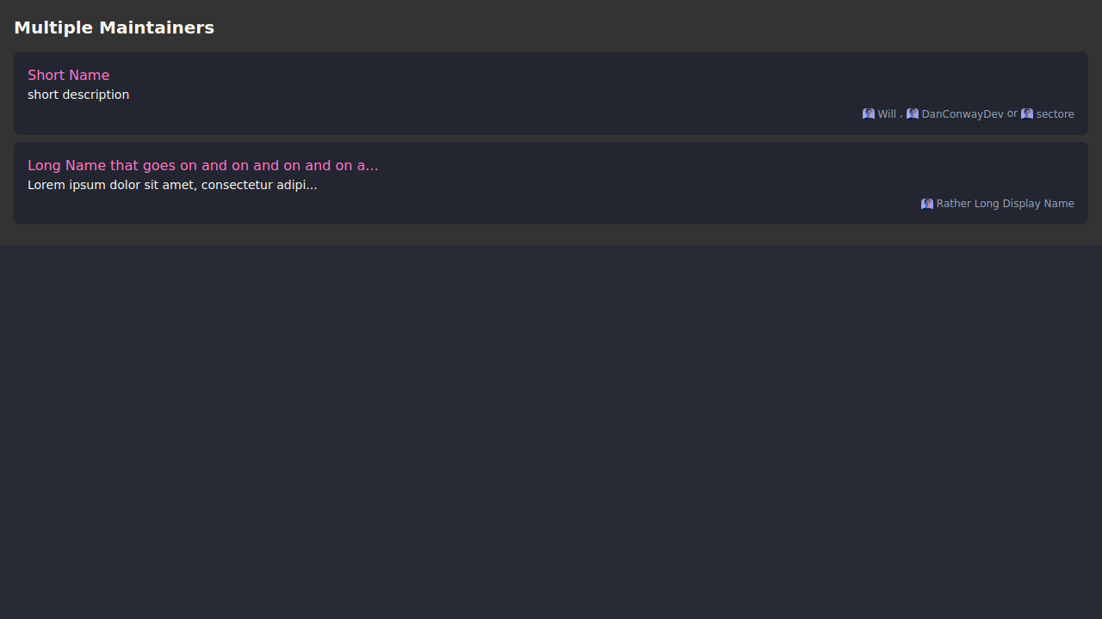Open the truncated Long Name repository title

(202, 165)
